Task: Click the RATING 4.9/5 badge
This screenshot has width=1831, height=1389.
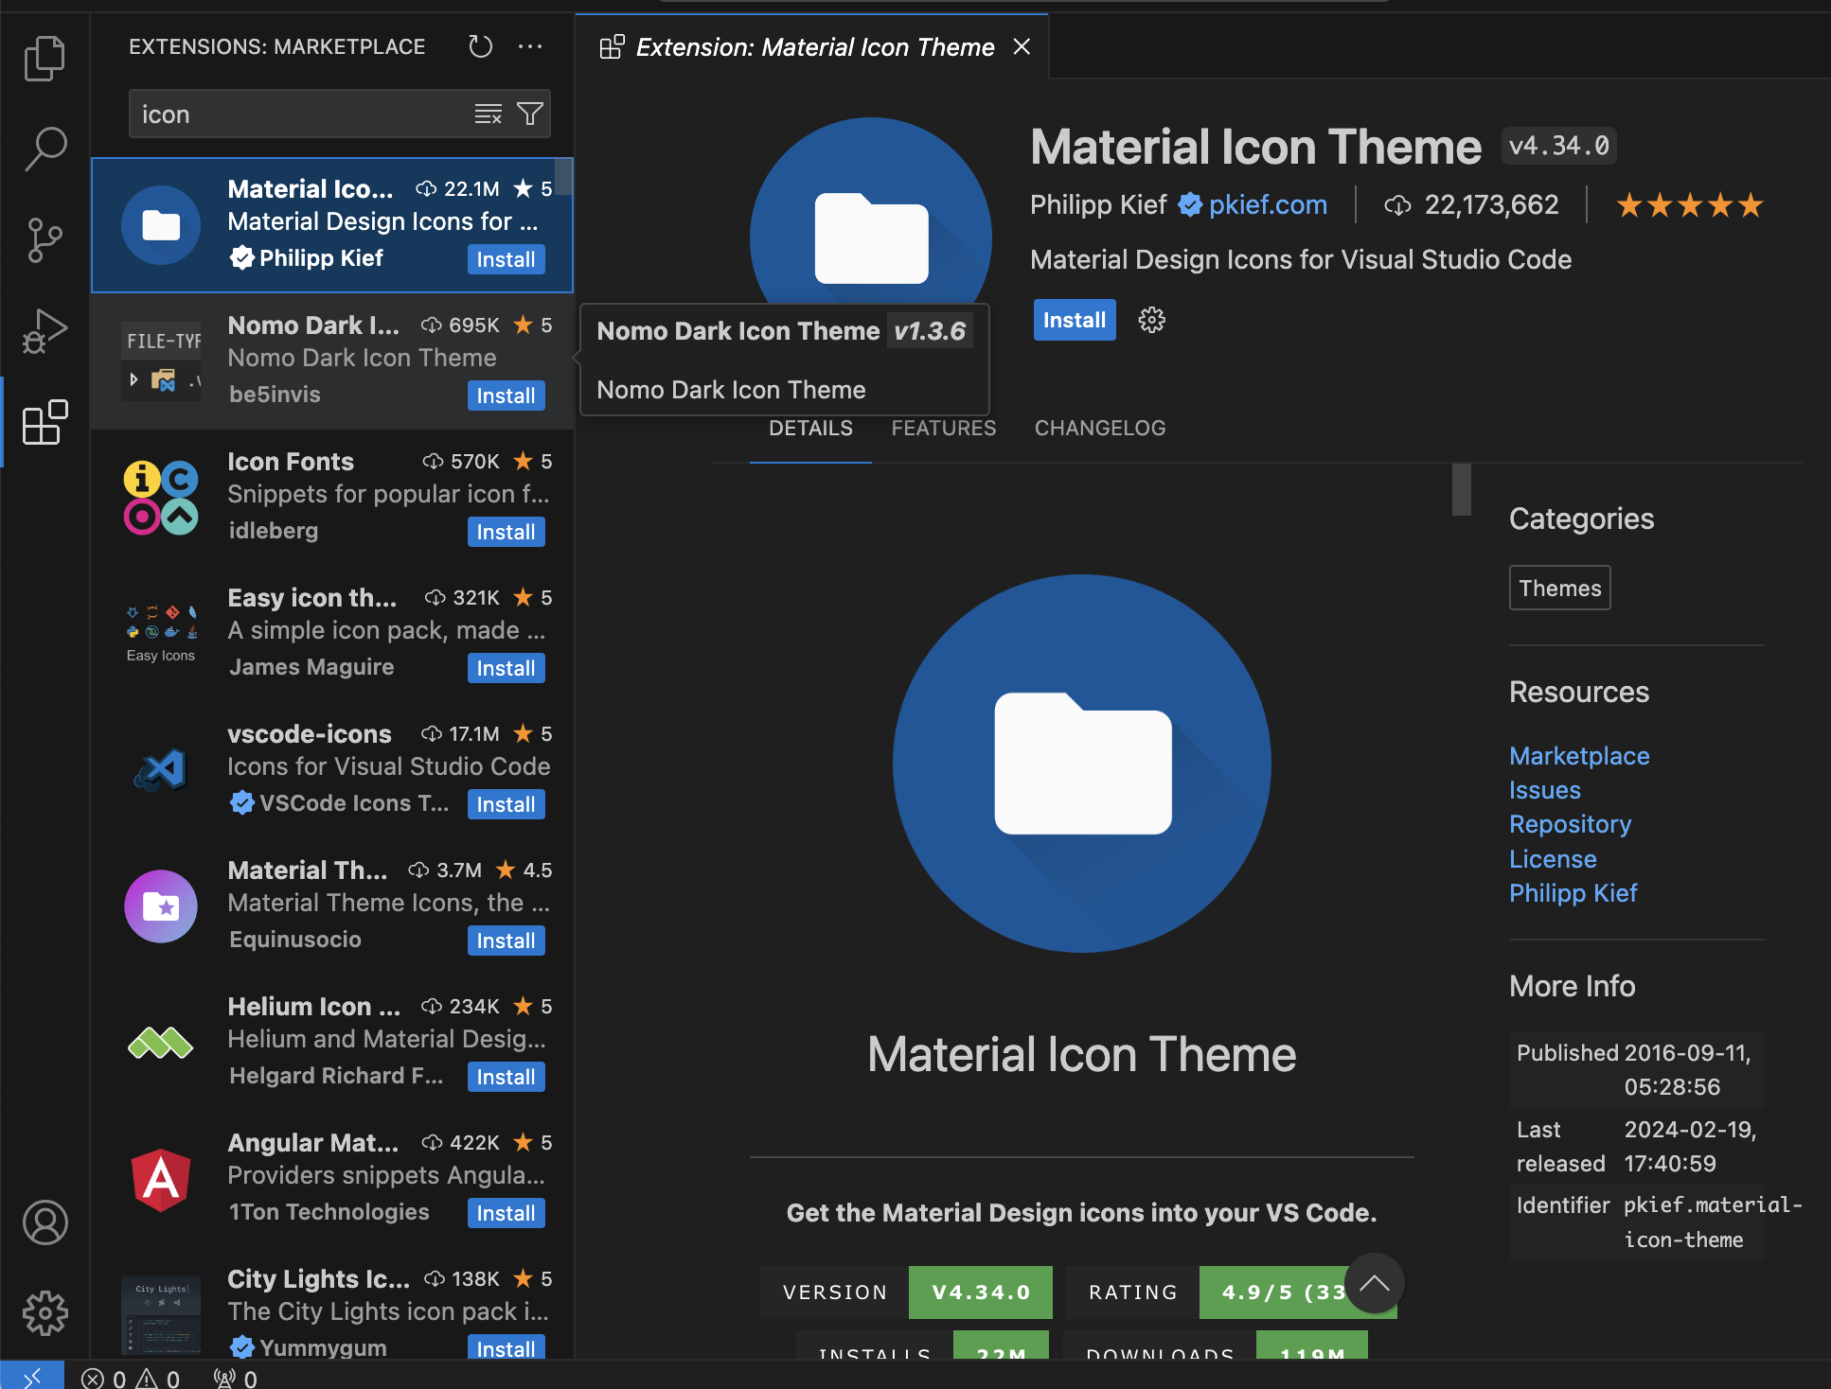Action: (x=1231, y=1292)
